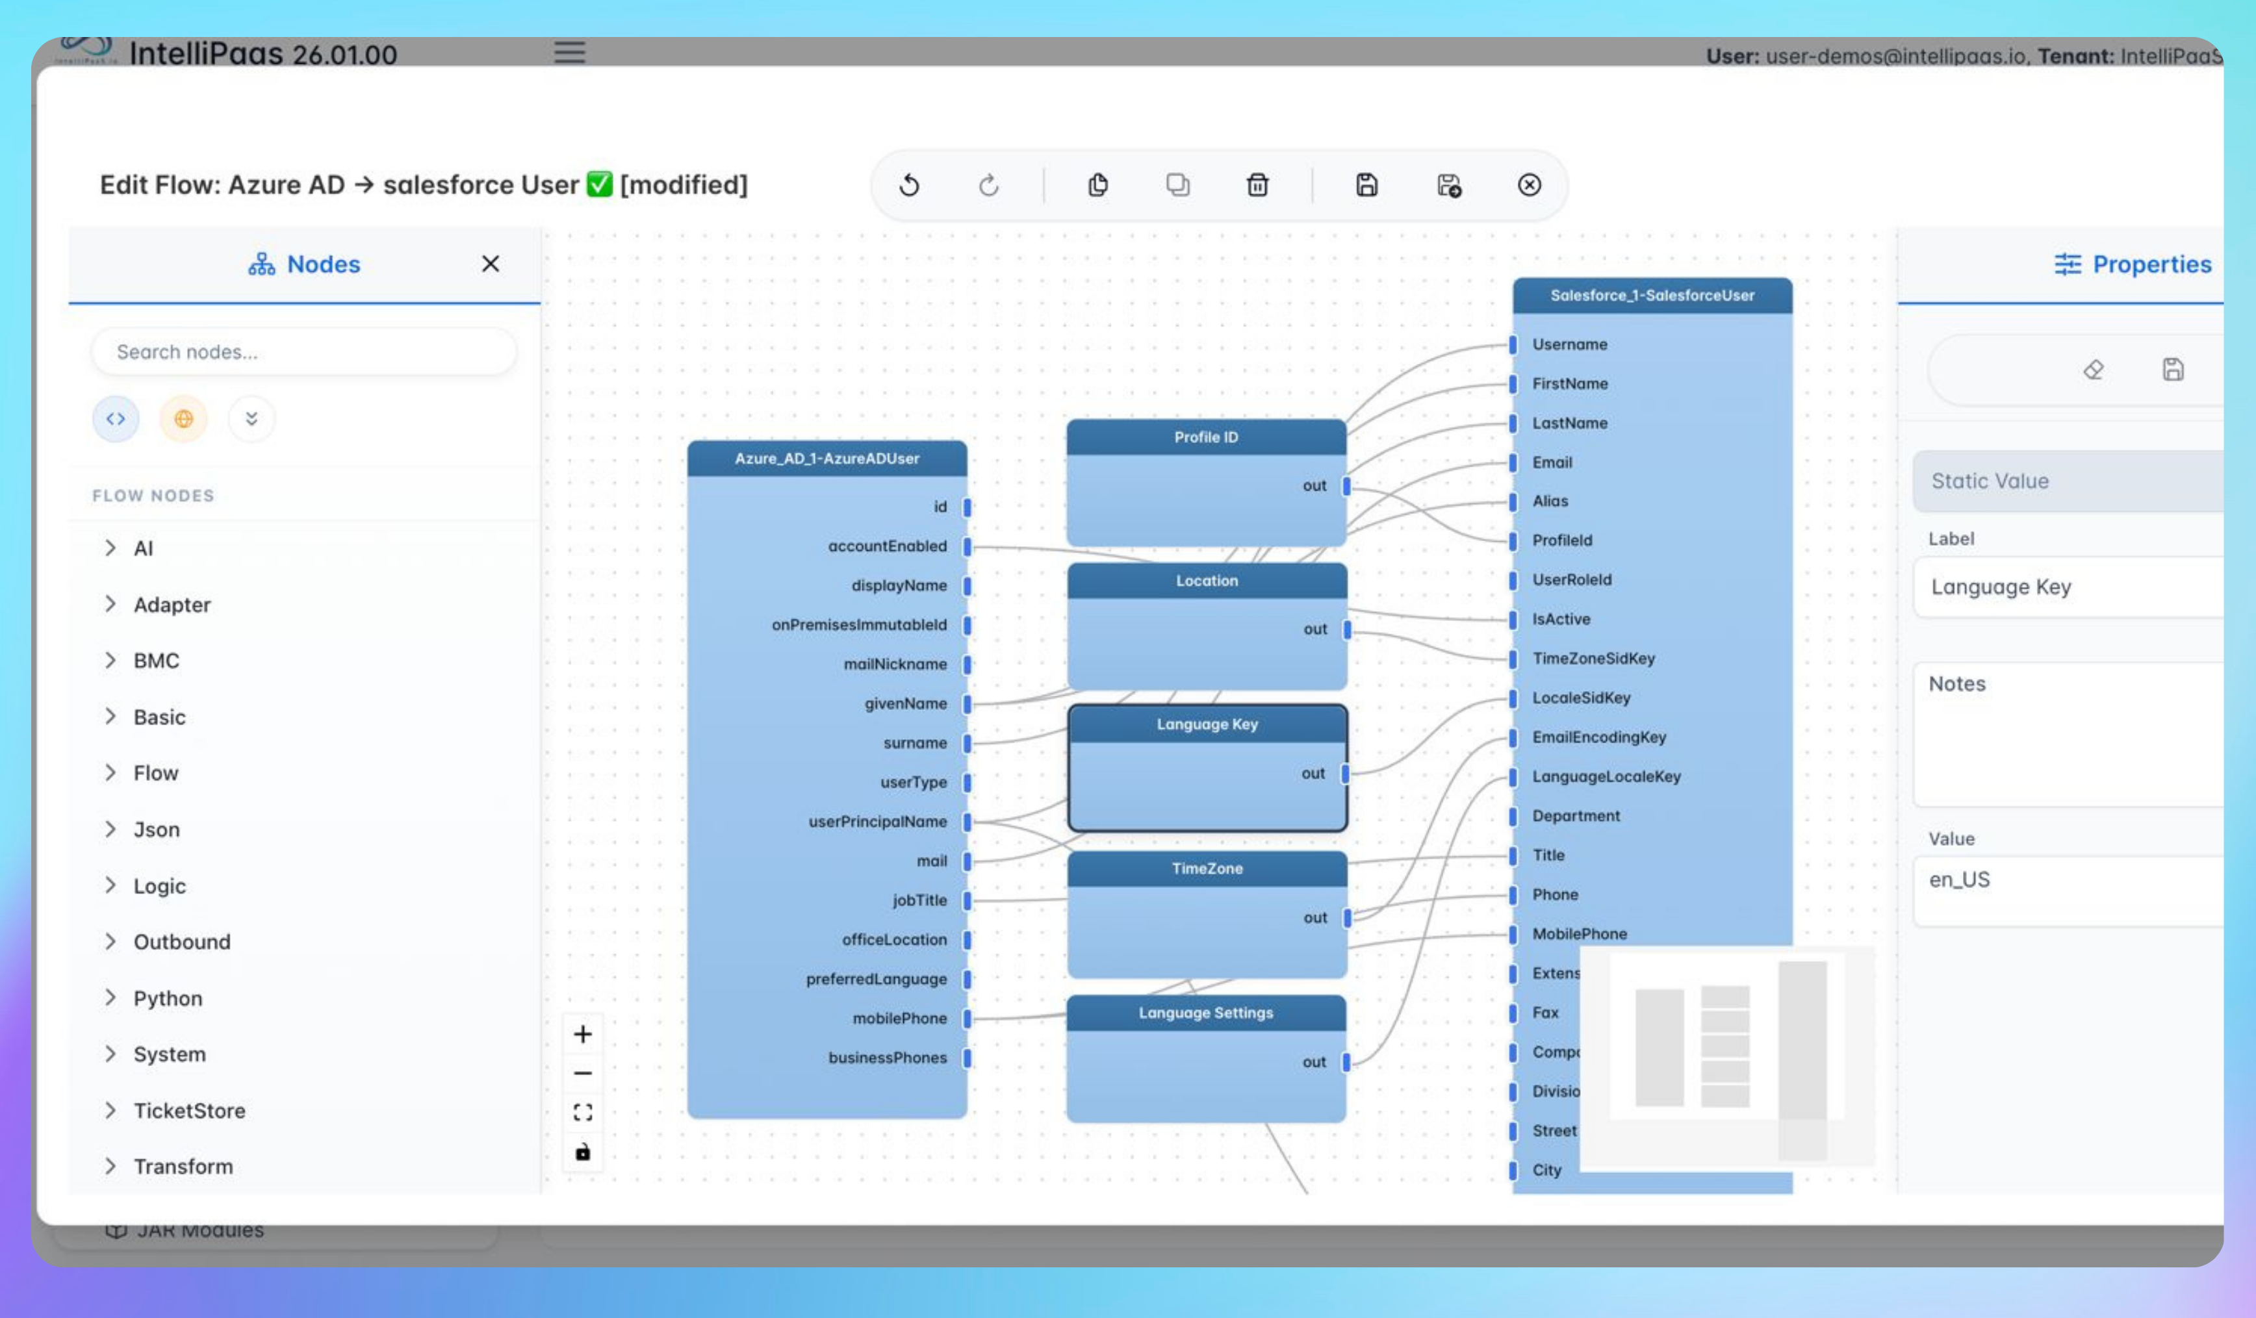
Task: Click the undo arrow in the flow toolbar
Action: 908,185
